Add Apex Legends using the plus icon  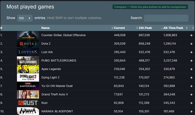point(191,69)
